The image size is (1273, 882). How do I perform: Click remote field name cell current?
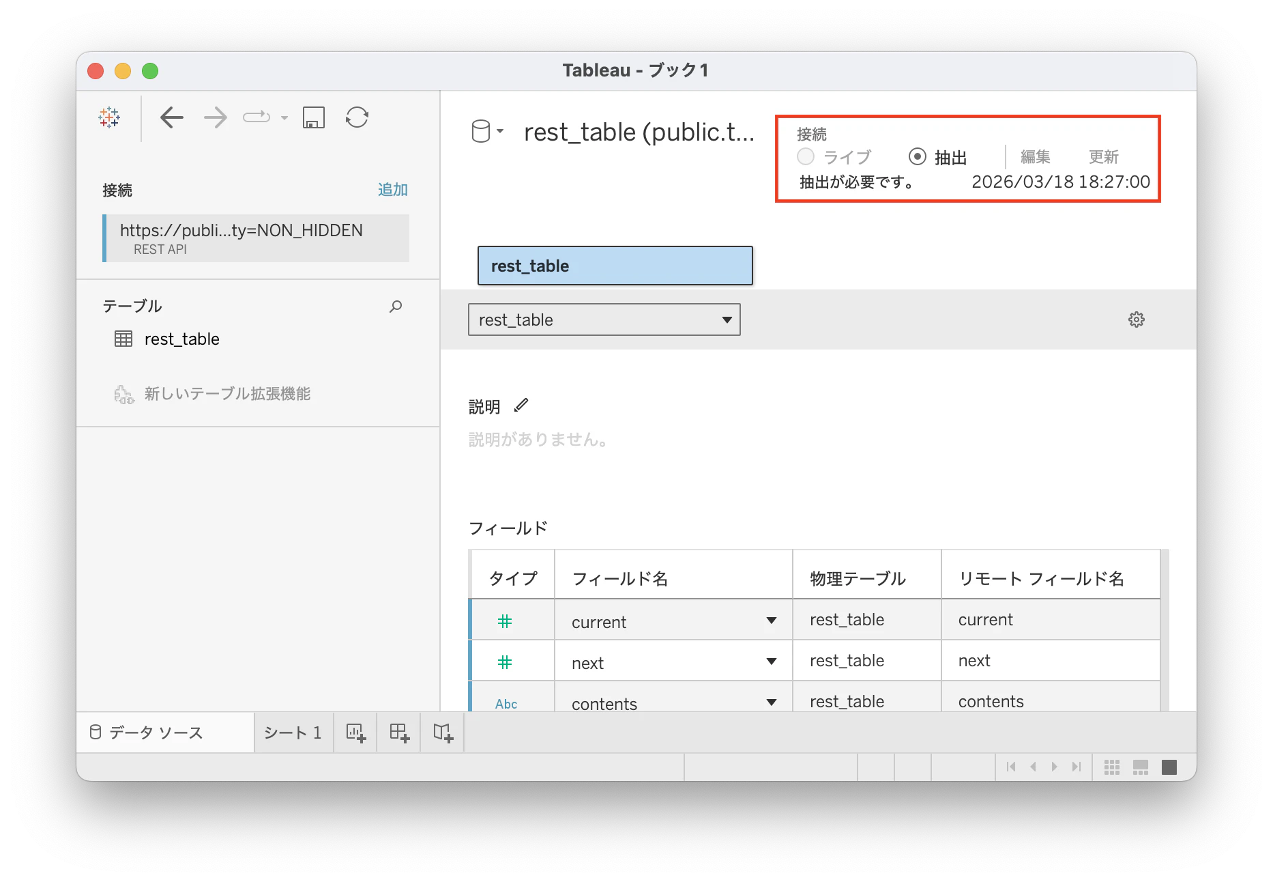pyautogui.click(x=1051, y=620)
